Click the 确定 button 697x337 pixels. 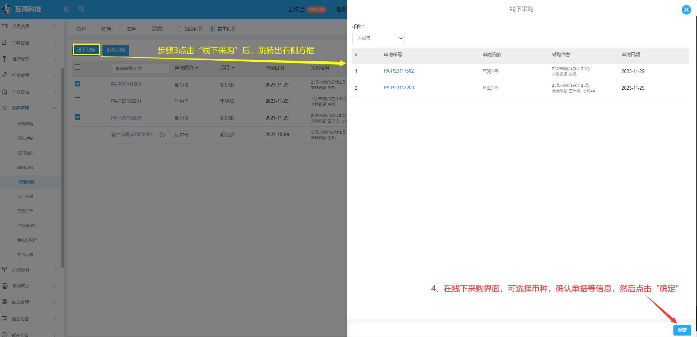[x=682, y=330]
